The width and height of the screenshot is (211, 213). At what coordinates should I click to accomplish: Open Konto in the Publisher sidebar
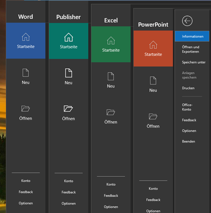pyautogui.click(x=69, y=181)
